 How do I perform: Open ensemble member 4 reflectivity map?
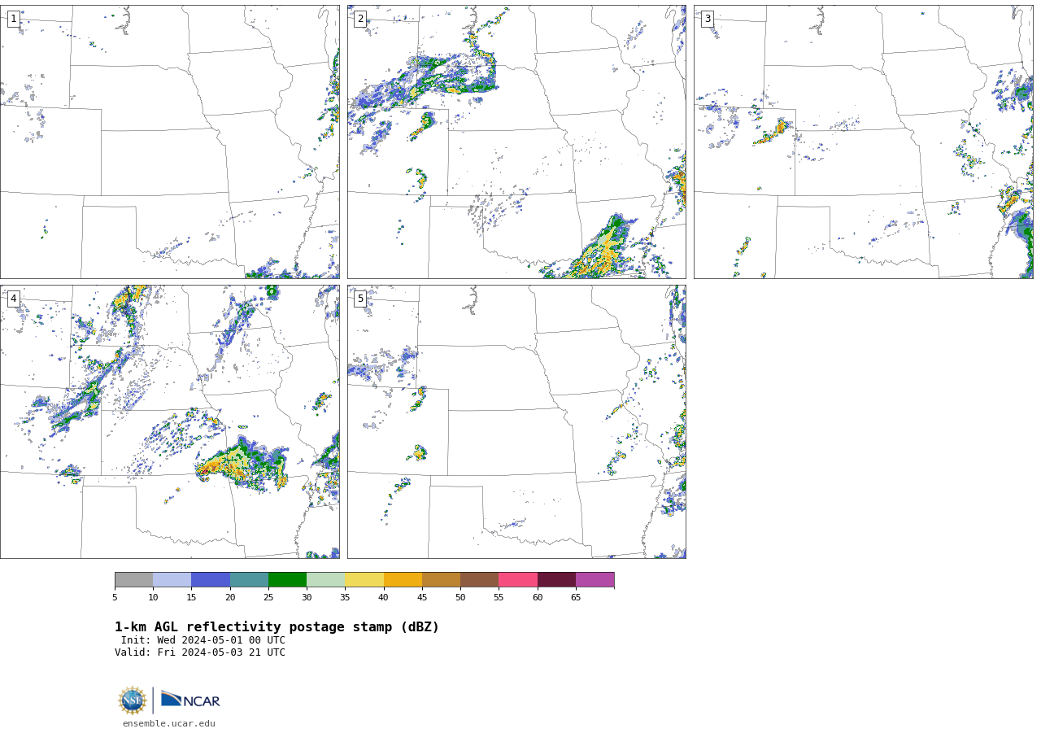pyautogui.click(x=170, y=421)
